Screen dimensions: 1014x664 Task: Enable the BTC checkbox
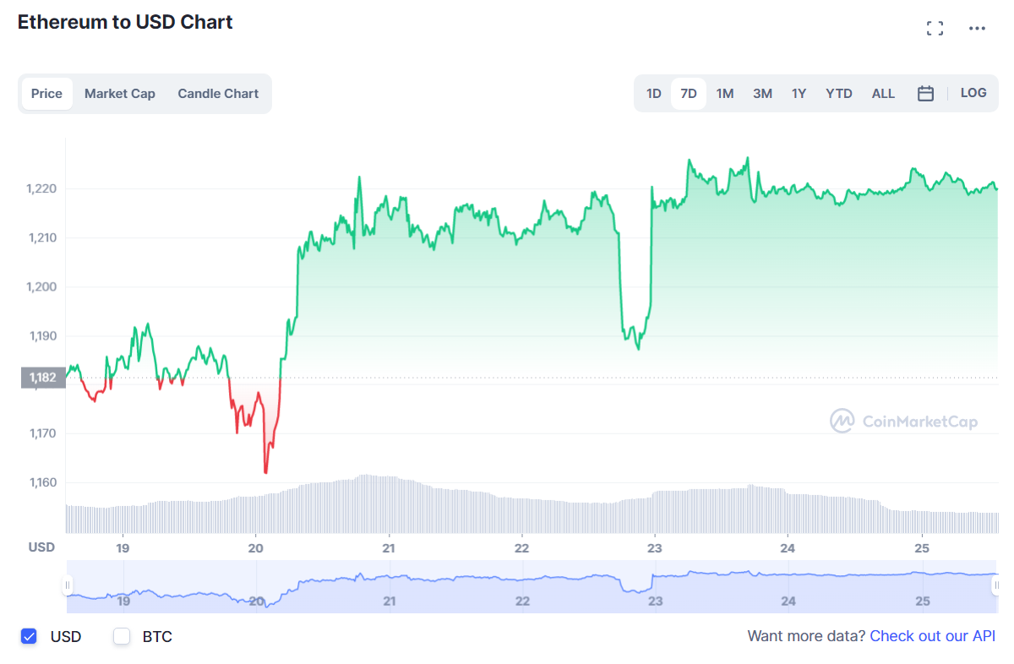(x=122, y=636)
